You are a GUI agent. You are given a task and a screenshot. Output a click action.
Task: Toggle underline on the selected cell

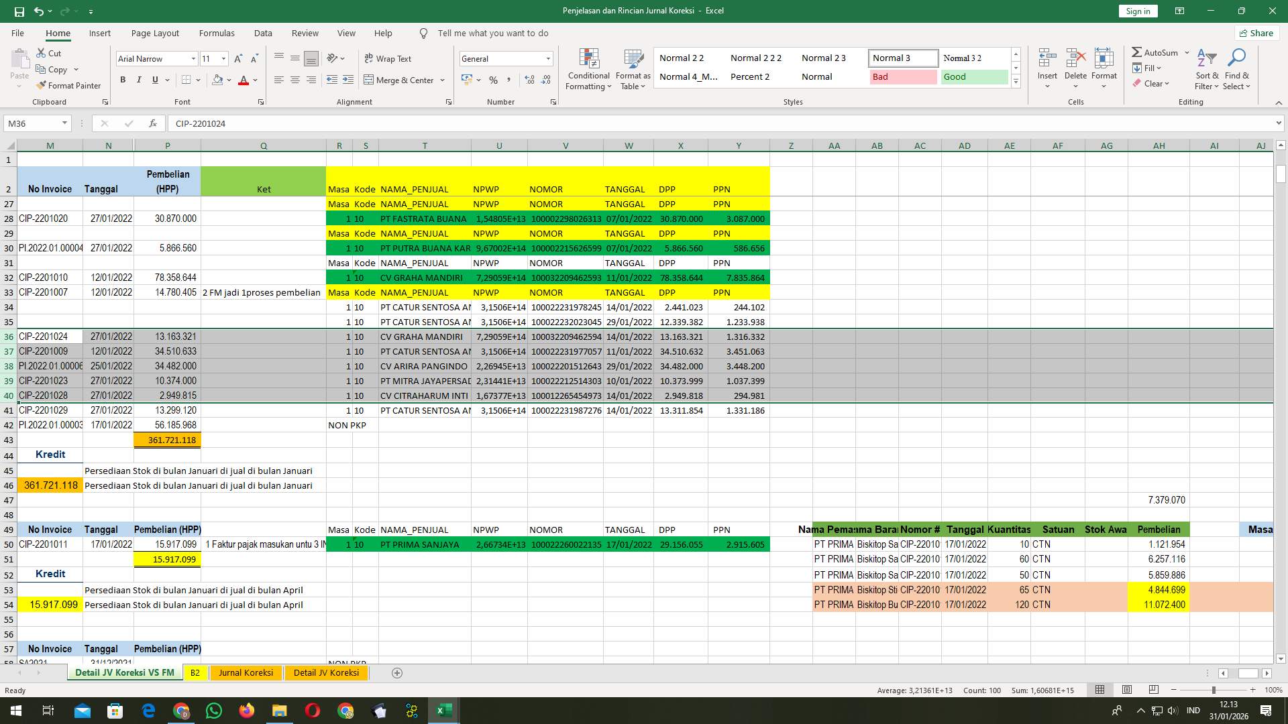click(x=154, y=79)
